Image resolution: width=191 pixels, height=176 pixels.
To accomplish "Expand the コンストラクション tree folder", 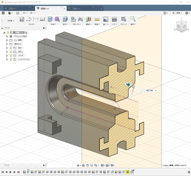I will coord(7,59).
